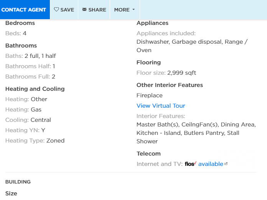The height and width of the screenshot is (200, 267).
Task: Click the Appliances heading
Action: click(152, 23)
